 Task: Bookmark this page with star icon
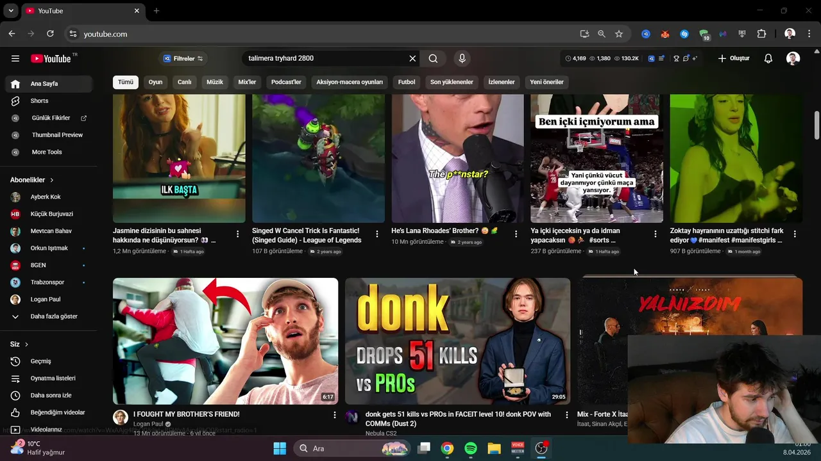coord(619,34)
